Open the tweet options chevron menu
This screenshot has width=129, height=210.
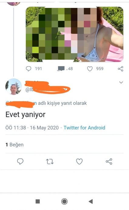point(121,82)
